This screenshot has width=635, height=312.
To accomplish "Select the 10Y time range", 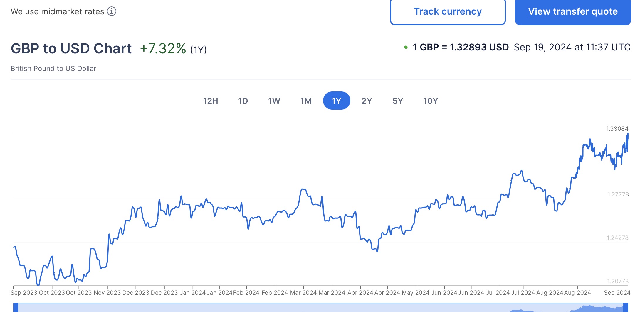I will [x=430, y=101].
